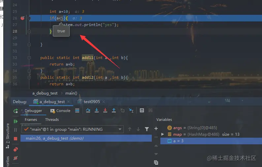This screenshot has width=262, height=167.
Task: Collapse fold marker at line 30
Action: tap(29, 44)
